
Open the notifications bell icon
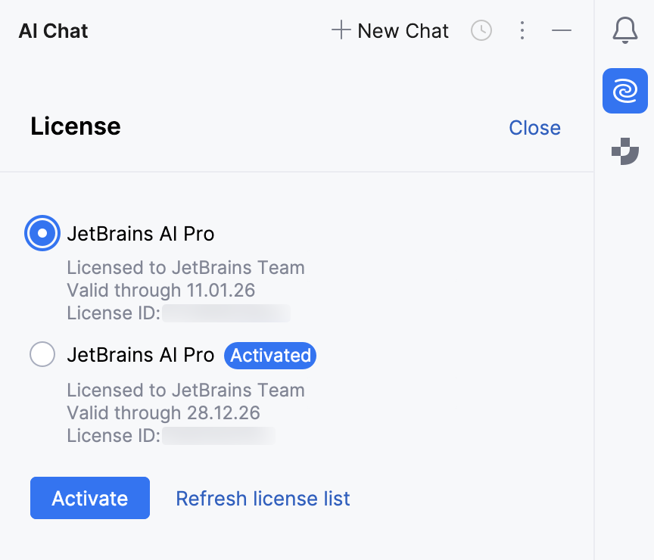(624, 30)
